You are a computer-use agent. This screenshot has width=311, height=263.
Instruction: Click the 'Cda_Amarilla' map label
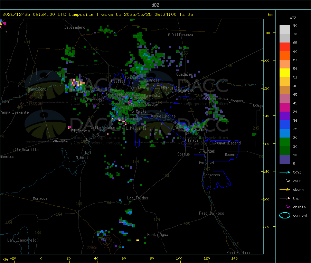click(26, 150)
